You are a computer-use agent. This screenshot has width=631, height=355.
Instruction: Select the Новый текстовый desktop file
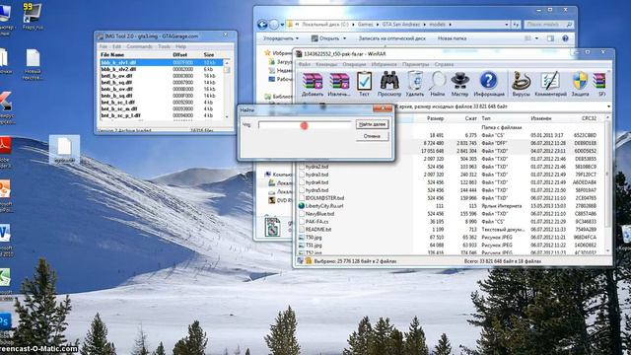[33, 64]
